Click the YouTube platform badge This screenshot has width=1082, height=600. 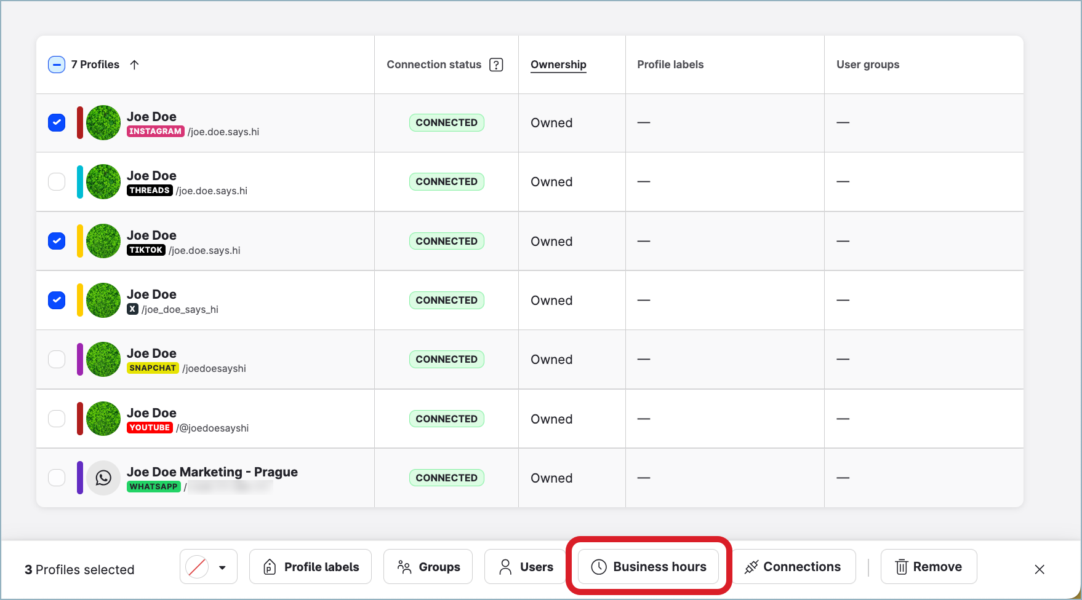pos(150,428)
